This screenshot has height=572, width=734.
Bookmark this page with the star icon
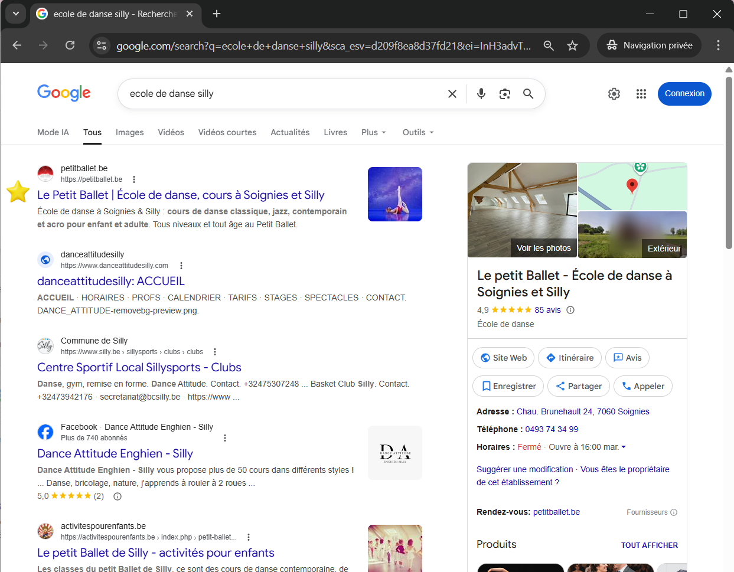(x=572, y=45)
